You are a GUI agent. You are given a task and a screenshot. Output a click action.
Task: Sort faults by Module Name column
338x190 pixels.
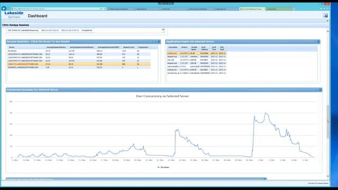coord(194,48)
